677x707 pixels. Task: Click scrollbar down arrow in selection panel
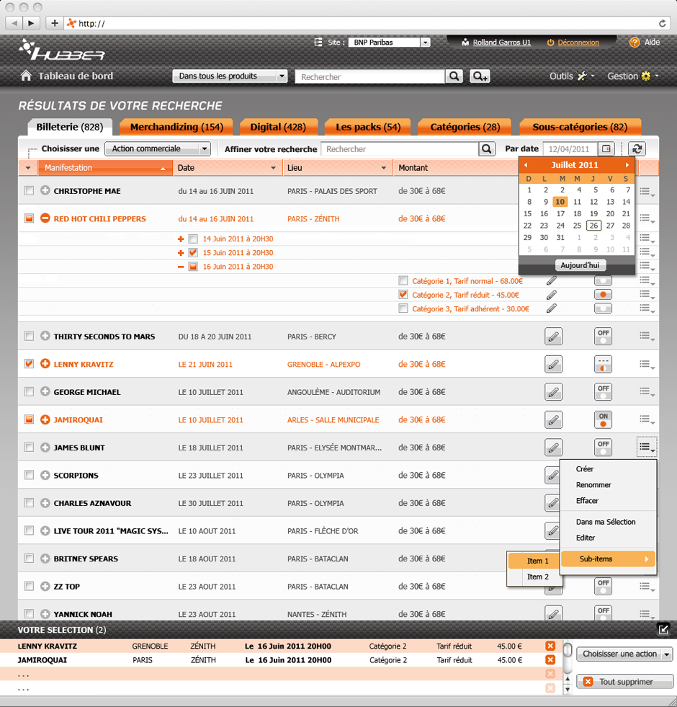[568, 690]
